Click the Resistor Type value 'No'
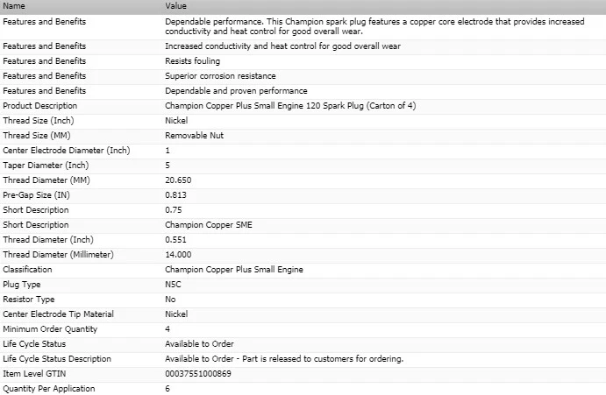 (170, 300)
